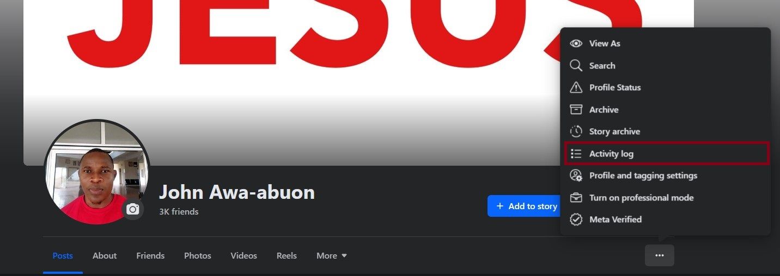
Task: Click the Meta Verified badge icon
Action: (x=576, y=219)
